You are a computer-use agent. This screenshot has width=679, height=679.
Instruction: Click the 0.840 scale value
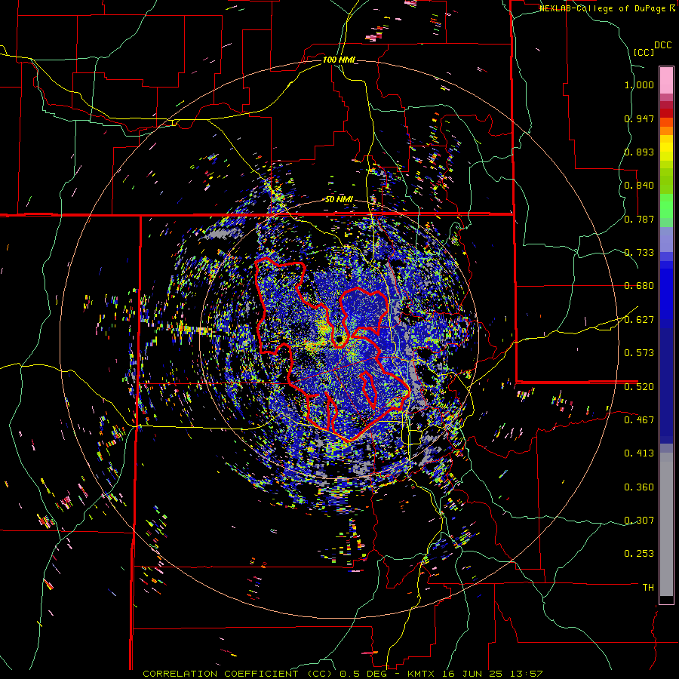(x=639, y=186)
